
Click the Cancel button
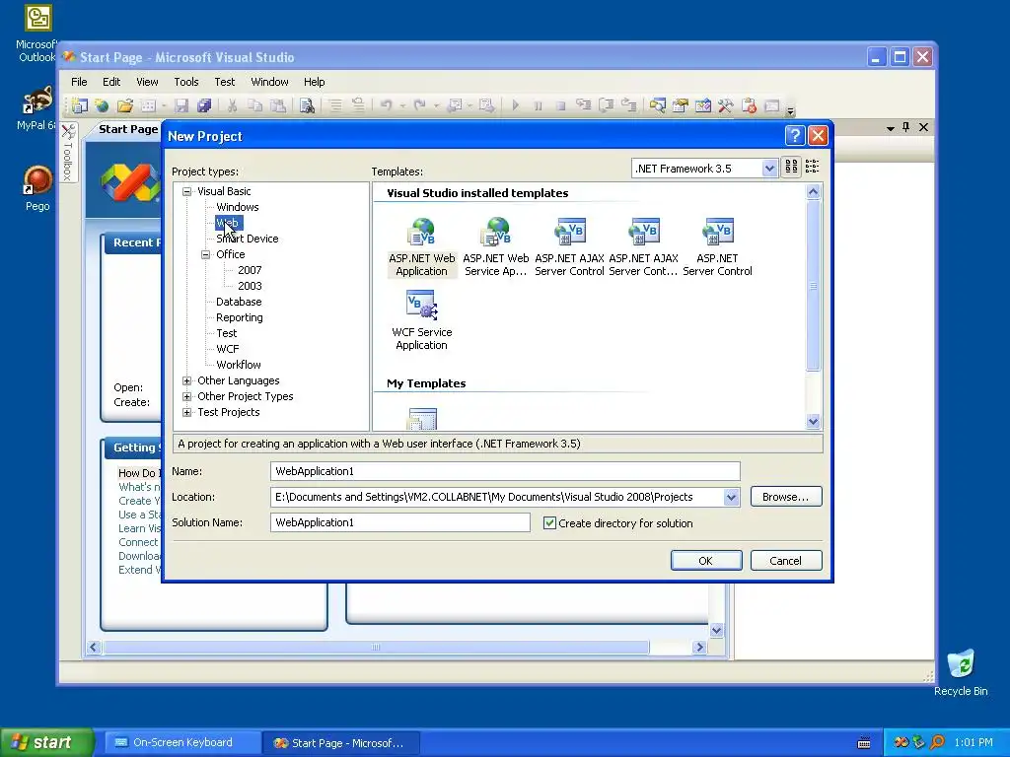pos(786,561)
